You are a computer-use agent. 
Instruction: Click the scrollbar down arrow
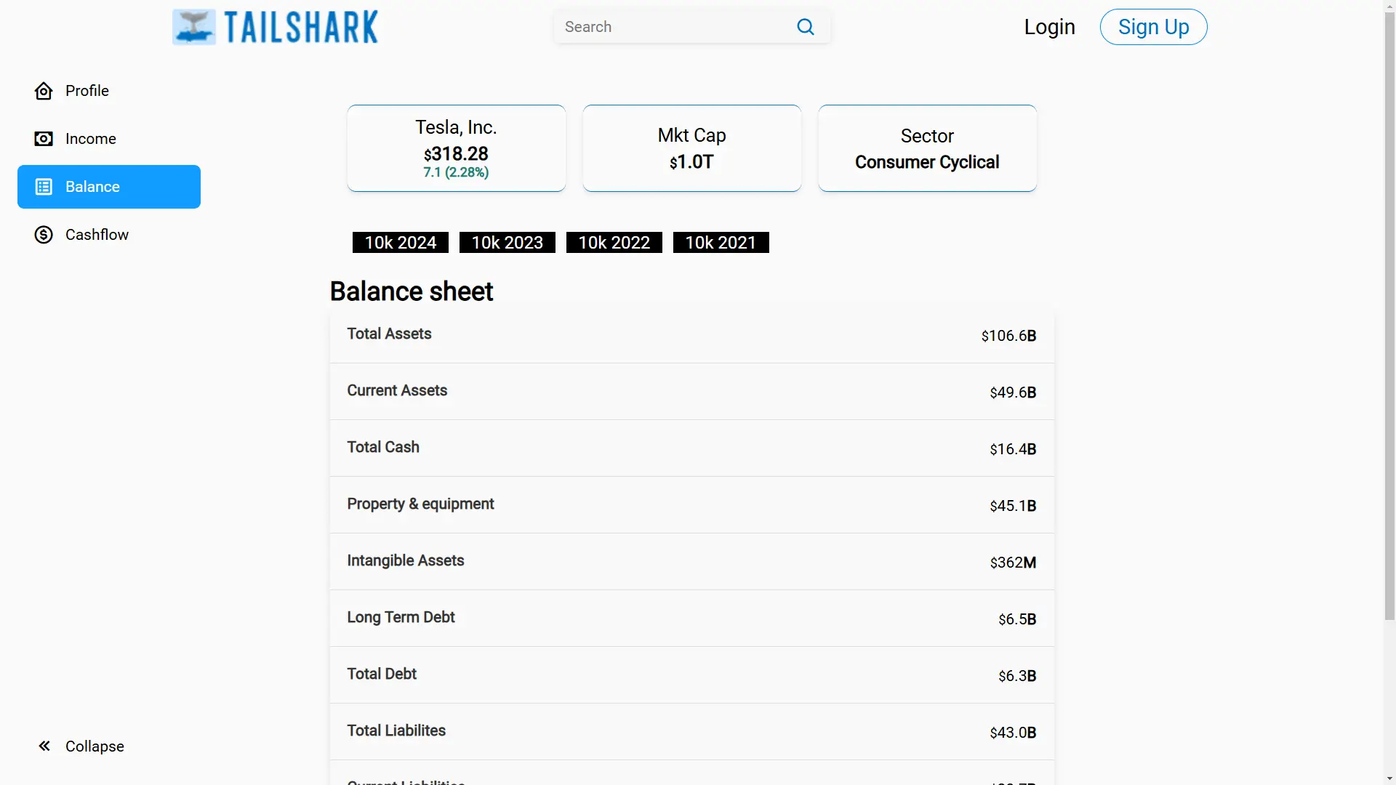[x=1389, y=778]
